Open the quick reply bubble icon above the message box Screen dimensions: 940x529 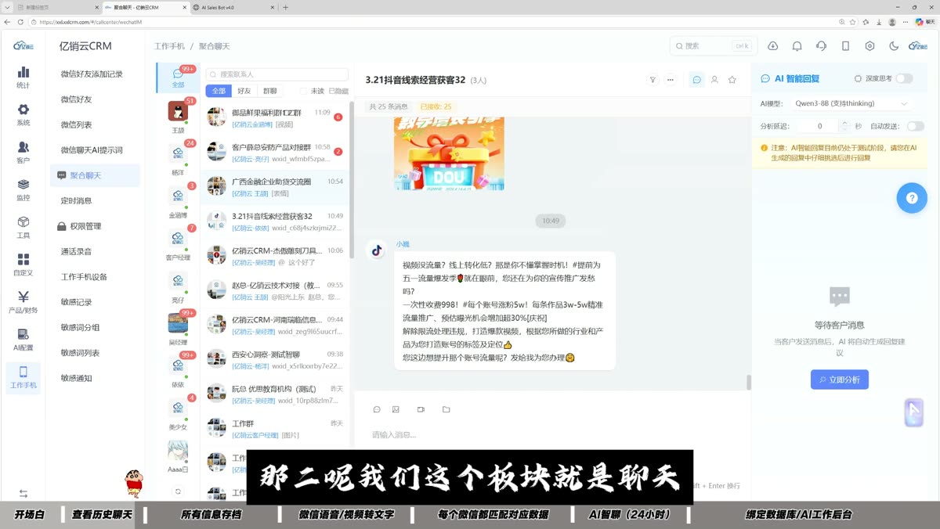[x=377, y=409]
